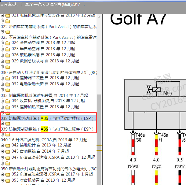Image resolution: width=186 pixels, height=185 pixels.
Task: Click folder icon of 034 收音机-导航系统
Action: (x=8, y=101)
